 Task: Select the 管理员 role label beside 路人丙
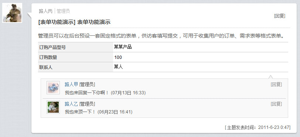coord(63,11)
